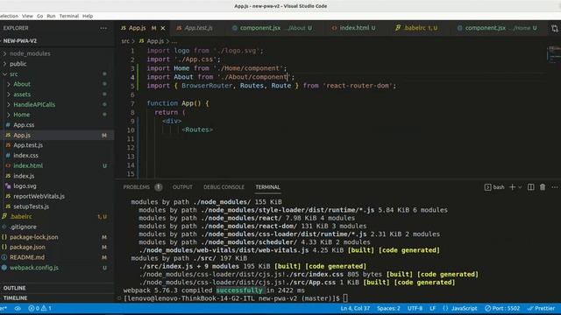
Task: Click the package.json braces icon
Action: (x=4, y=247)
